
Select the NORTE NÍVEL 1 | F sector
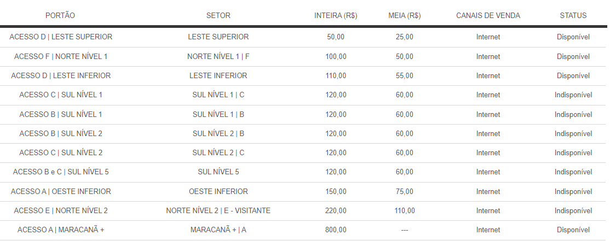click(x=218, y=57)
